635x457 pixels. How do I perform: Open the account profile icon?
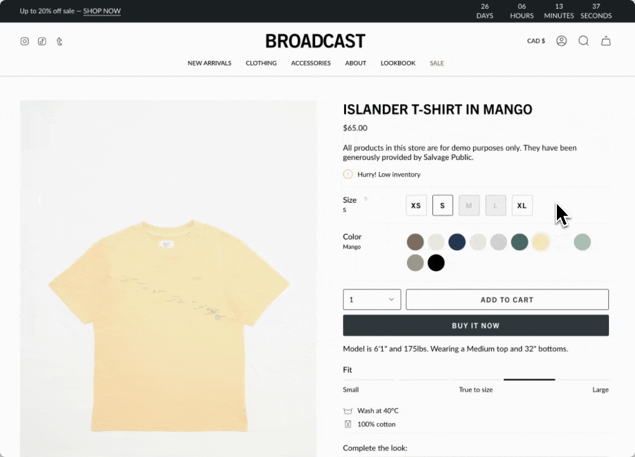pos(561,41)
